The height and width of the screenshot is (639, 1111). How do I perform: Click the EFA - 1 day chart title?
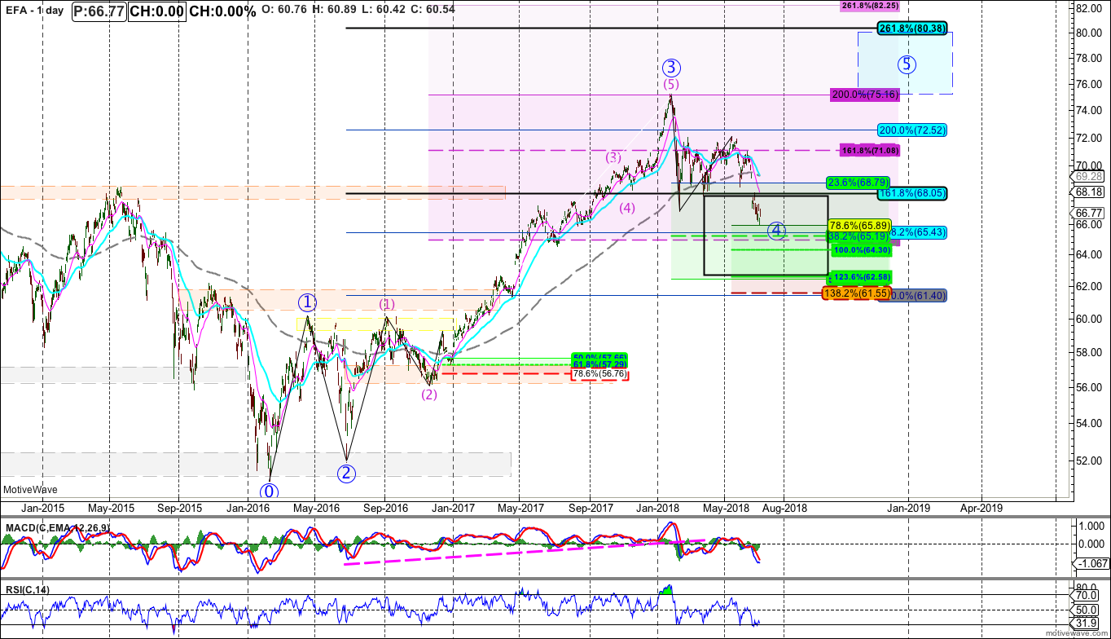coord(34,11)
